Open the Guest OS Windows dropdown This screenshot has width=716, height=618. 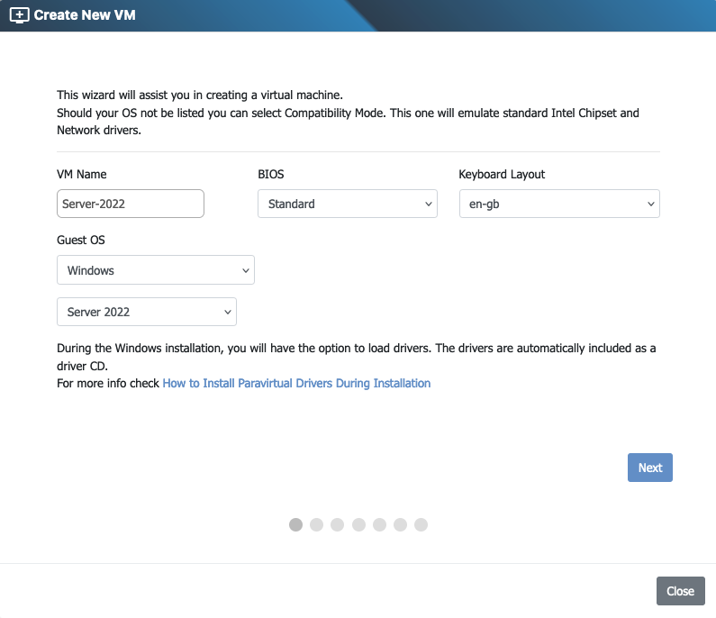155,270
